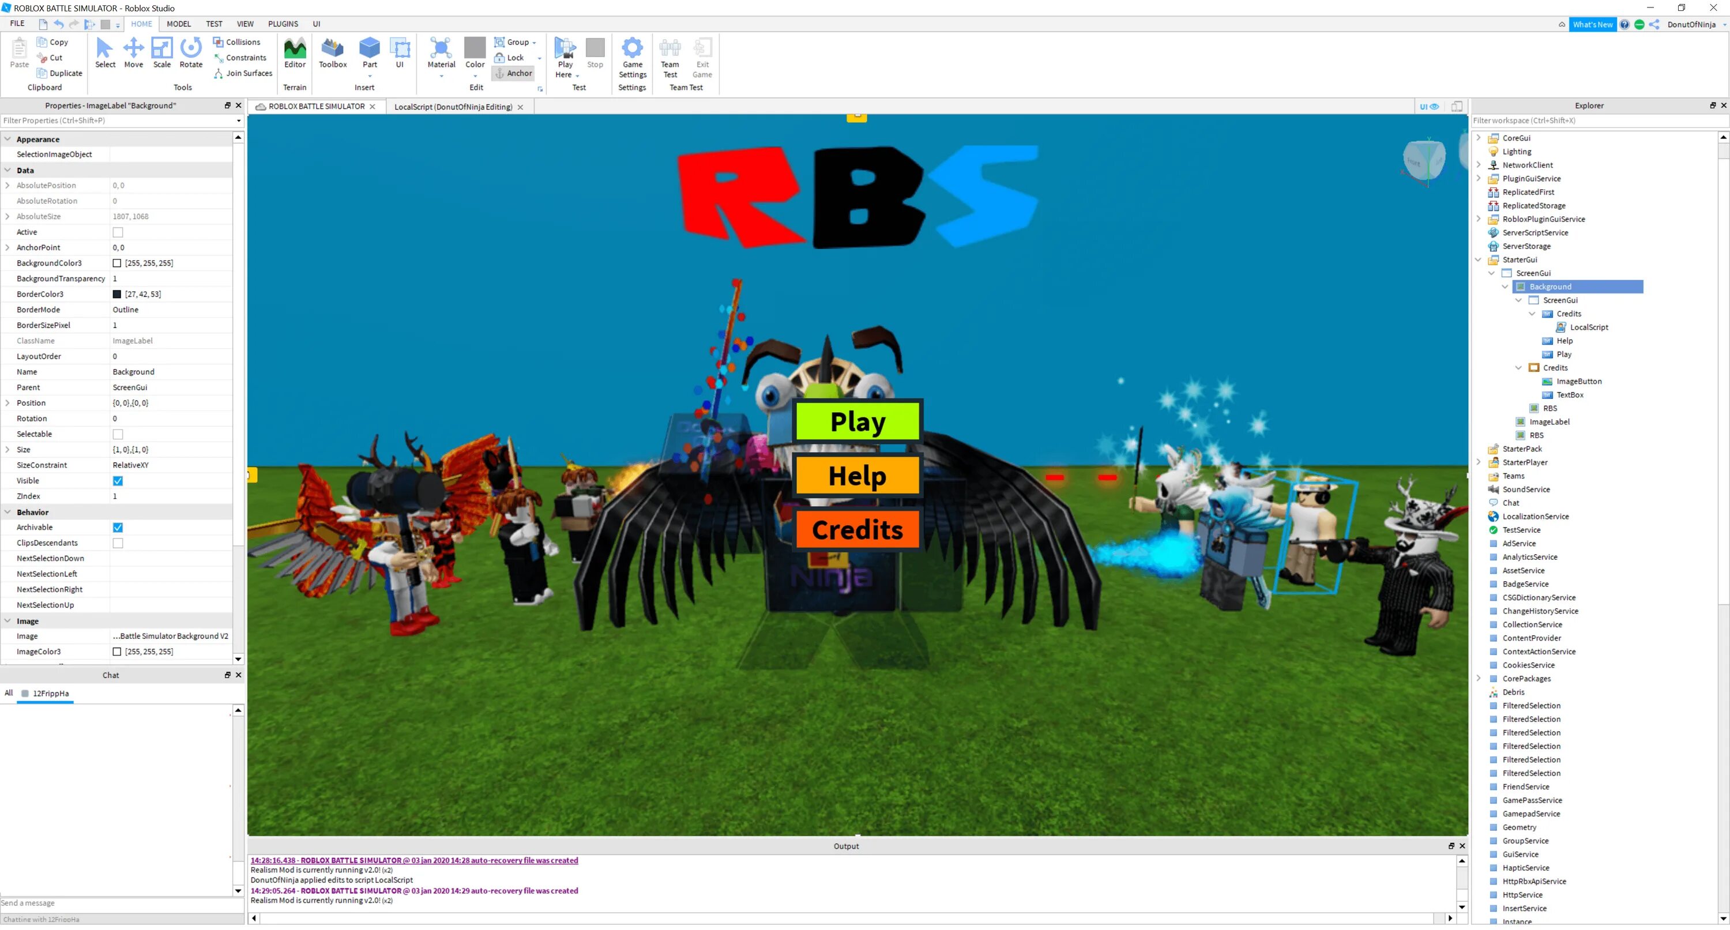Click the green Play button in viewport

click(x=857, y=421)
